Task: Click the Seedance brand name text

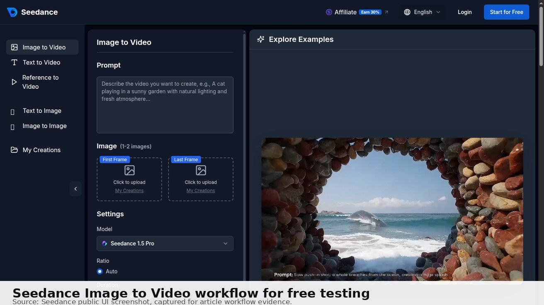Action: [x=39, y=12]
